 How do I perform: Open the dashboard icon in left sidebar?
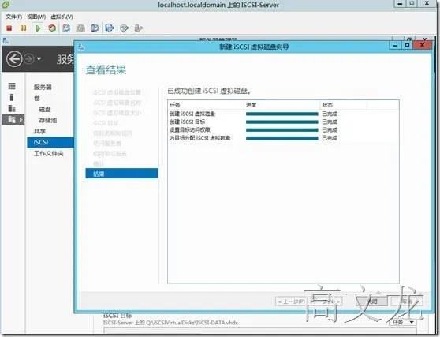point(12,86)
